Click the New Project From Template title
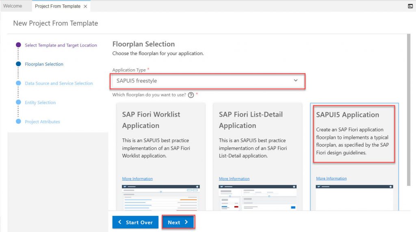This screenshot has height=232, width=416. pyautogui.click(x=56, y=23)
